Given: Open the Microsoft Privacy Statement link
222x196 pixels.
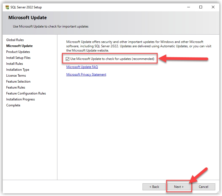Looking at the screenshot, I should 86,75.
